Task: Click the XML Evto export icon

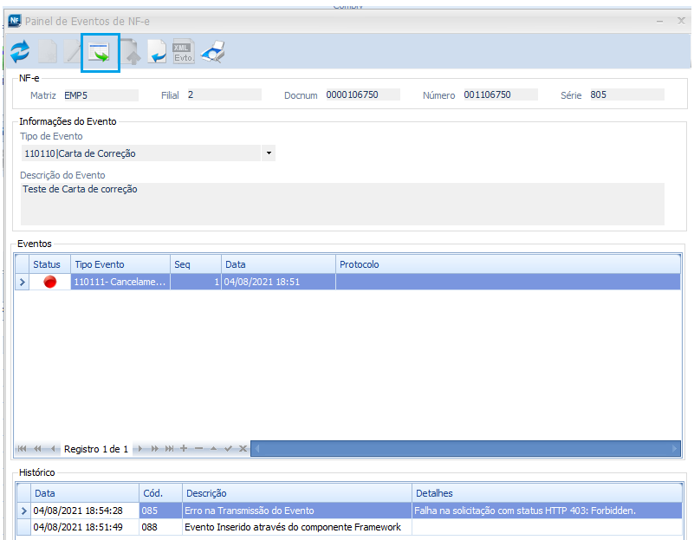Action: click(x=183, y=54)
